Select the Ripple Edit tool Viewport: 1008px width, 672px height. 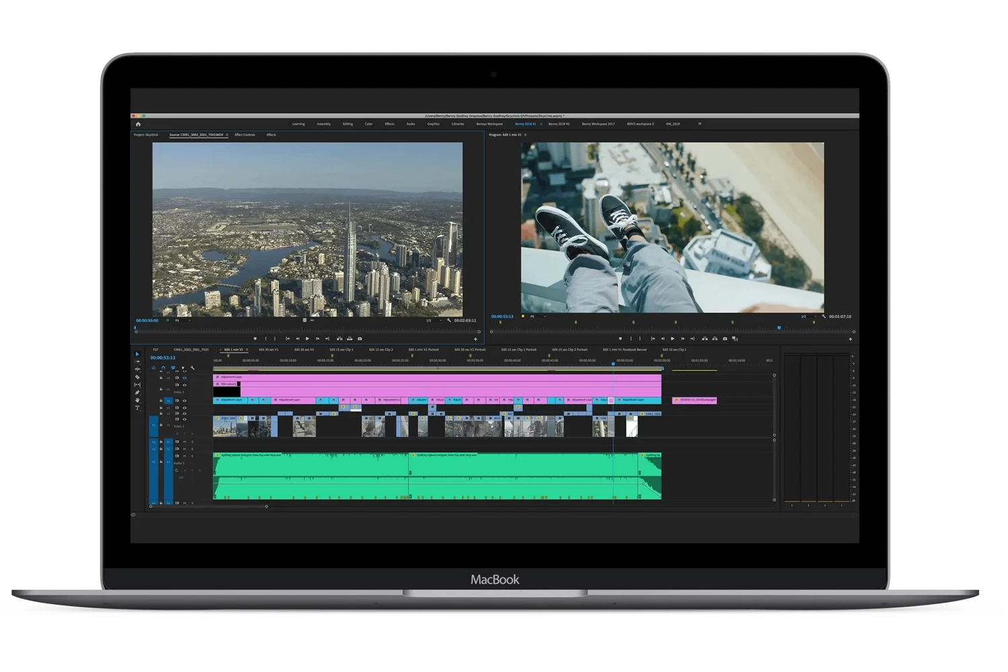click(x=137, y=369)
